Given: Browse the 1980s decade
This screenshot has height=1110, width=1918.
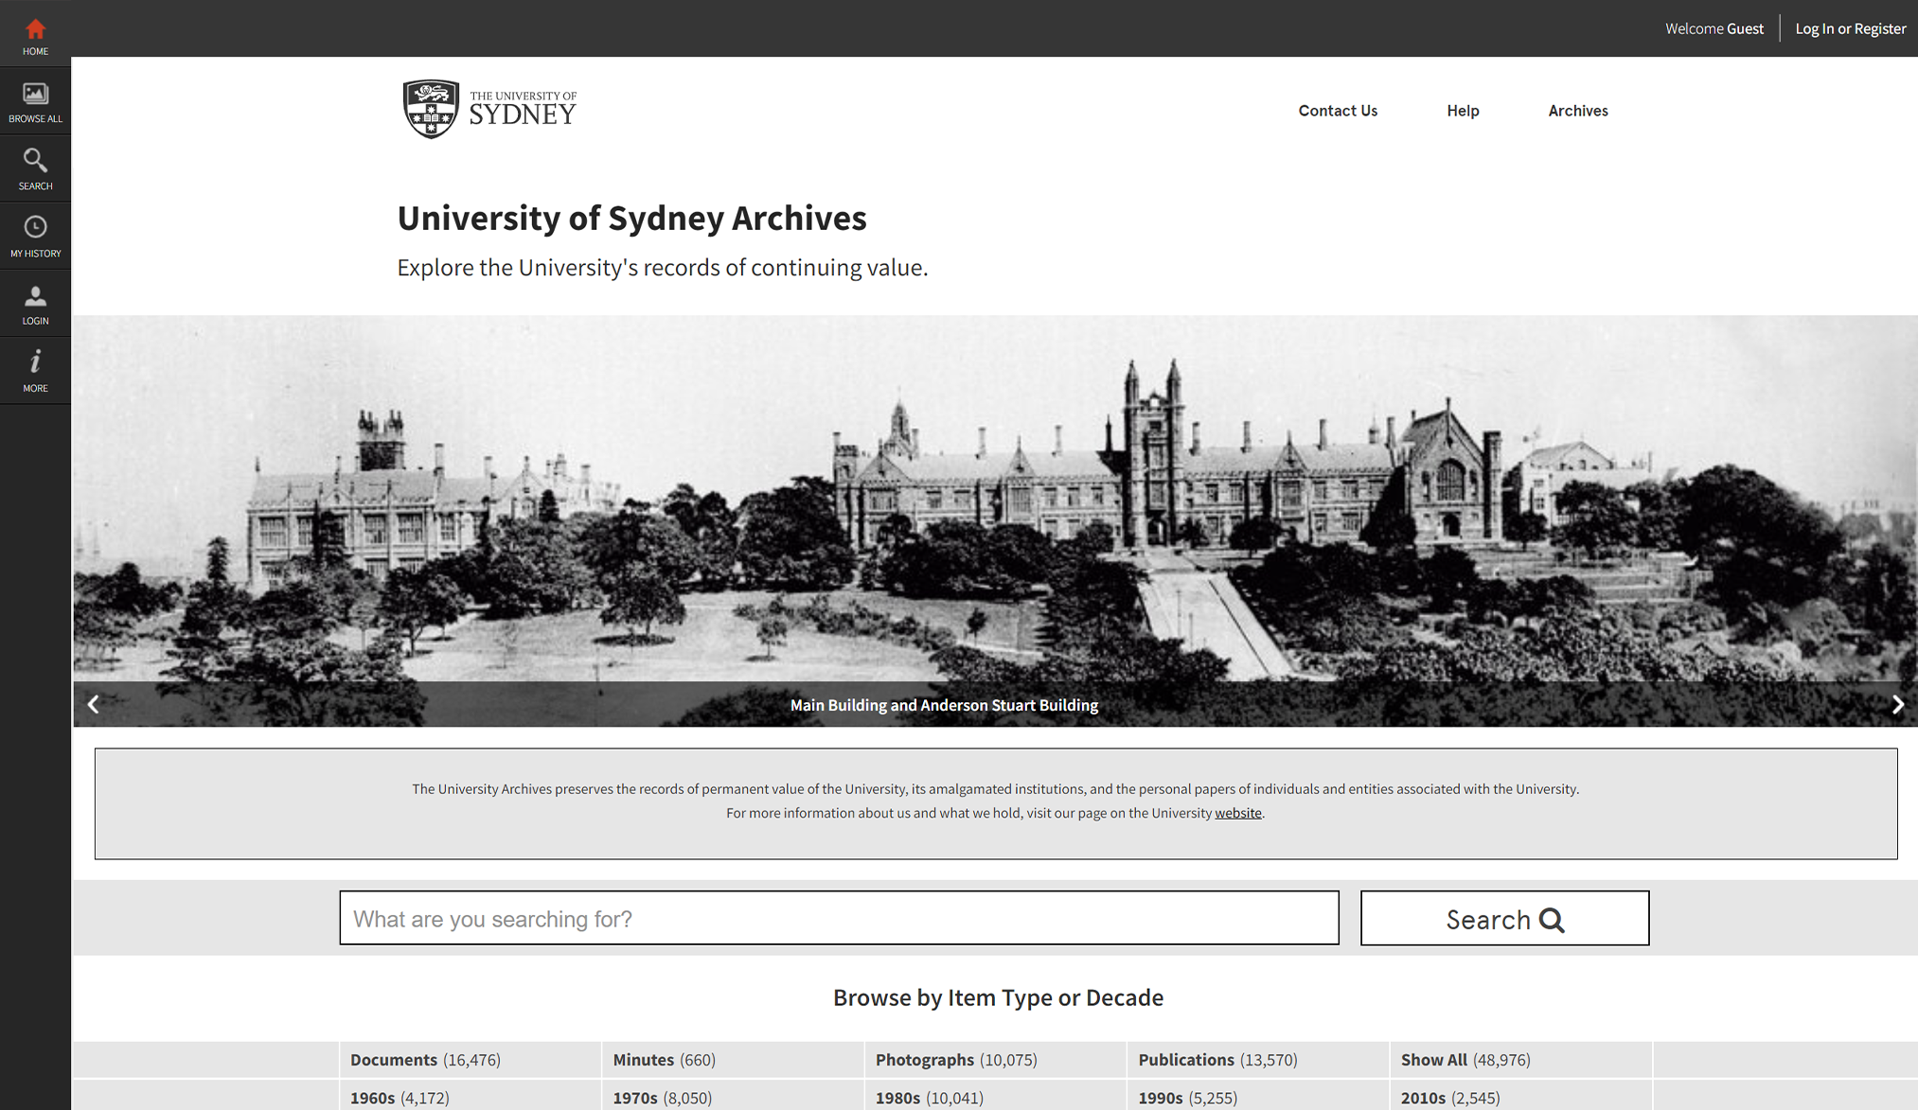Looking at the screenshot, I should point(929,1098).
